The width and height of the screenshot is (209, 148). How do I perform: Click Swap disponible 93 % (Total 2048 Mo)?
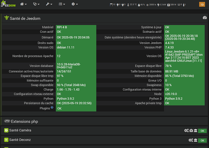tap(71, 85)
